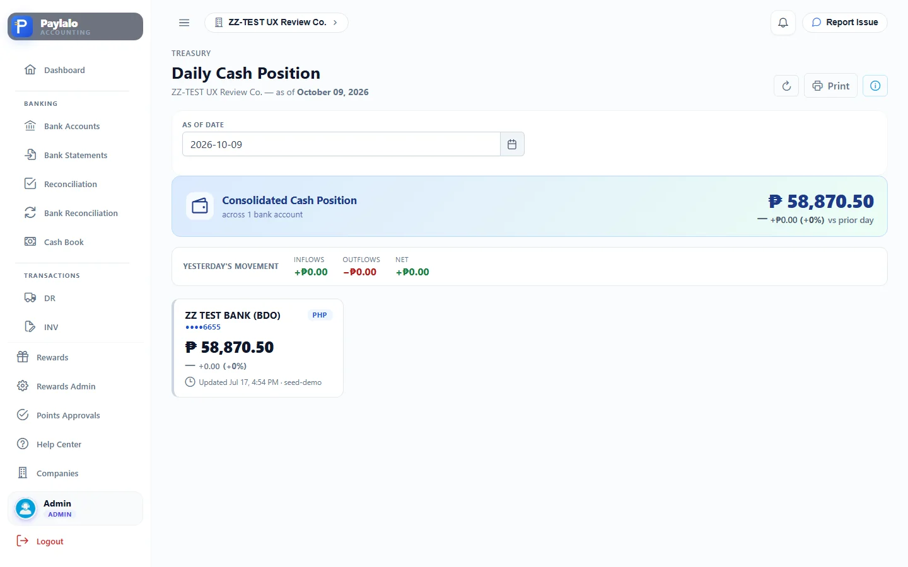Click the ADMIN role badge

click(60, 515)
